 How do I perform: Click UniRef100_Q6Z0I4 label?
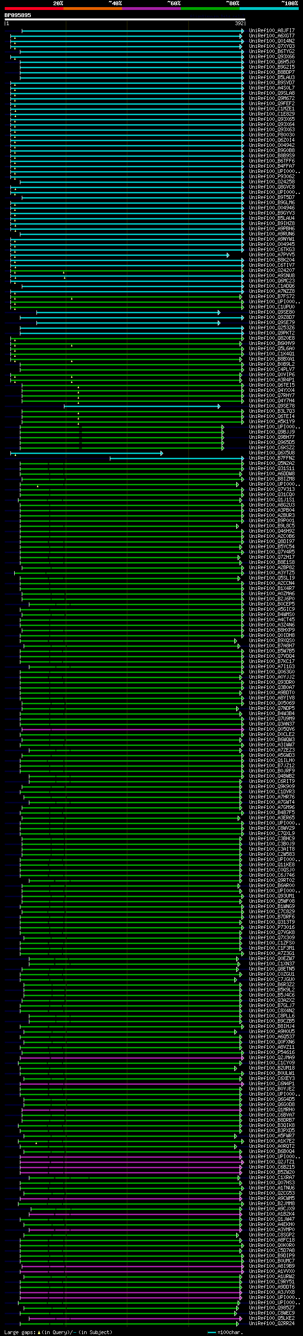click(x=272, y=140)
